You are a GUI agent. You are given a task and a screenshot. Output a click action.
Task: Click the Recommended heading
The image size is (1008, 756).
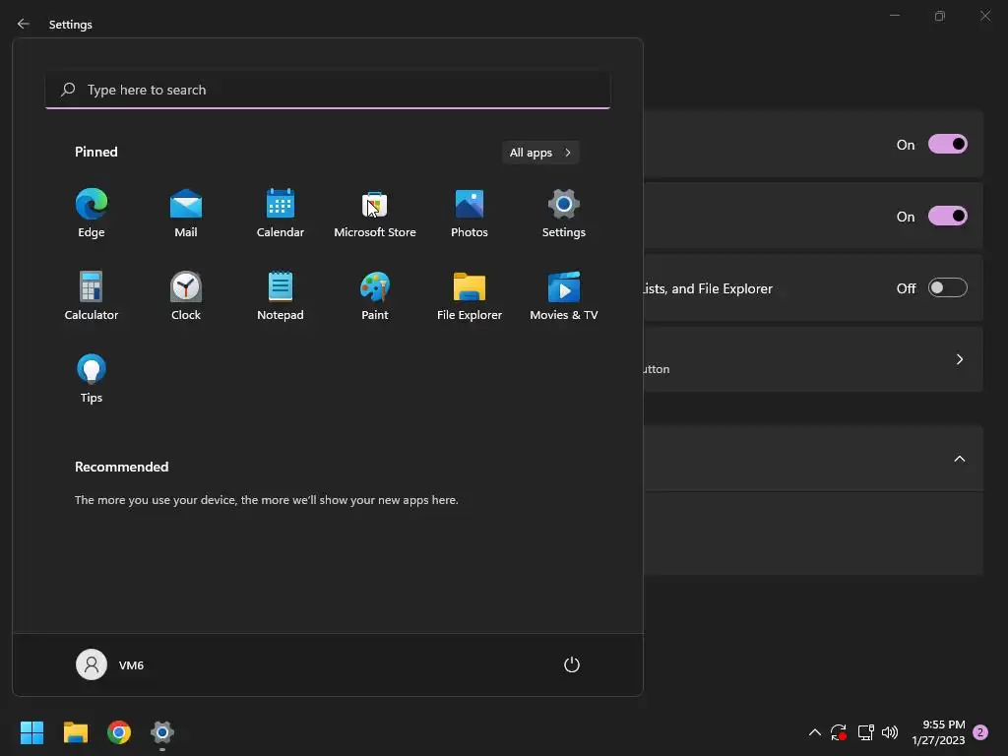click(121, 467)
